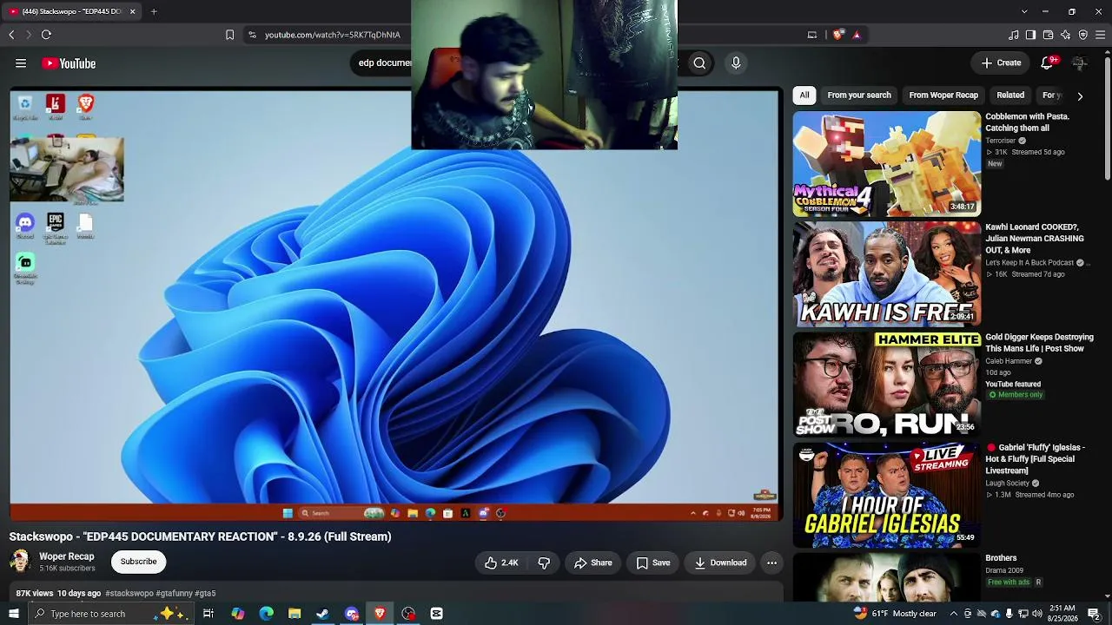Open Microsoft Edge from the taskbar

click(266, 614)
